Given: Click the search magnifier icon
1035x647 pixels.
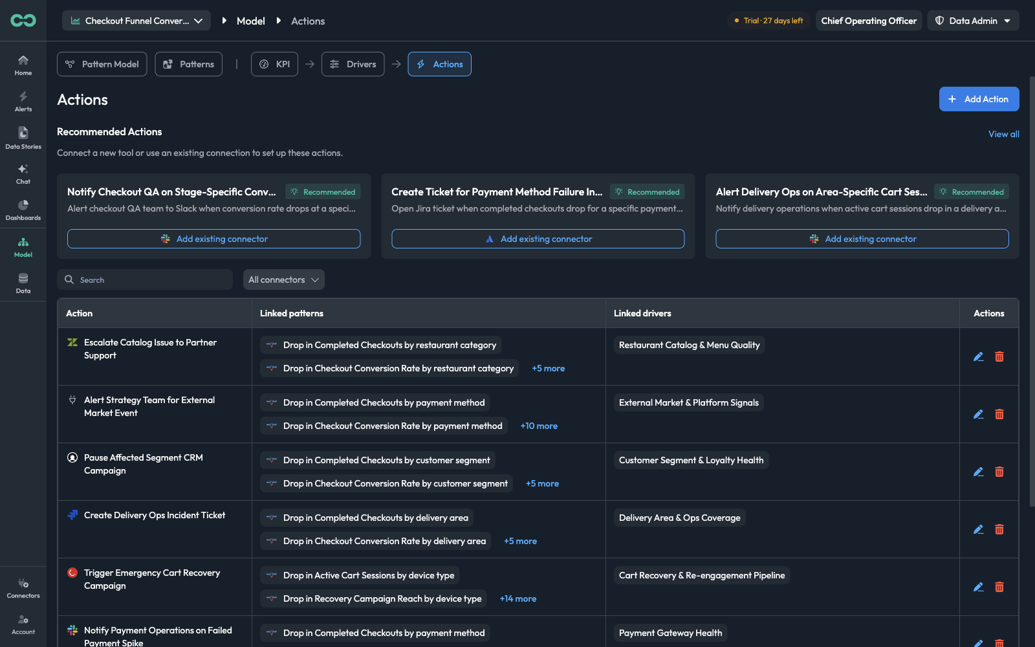Looking at the screenshot, I should pos(69,280).
